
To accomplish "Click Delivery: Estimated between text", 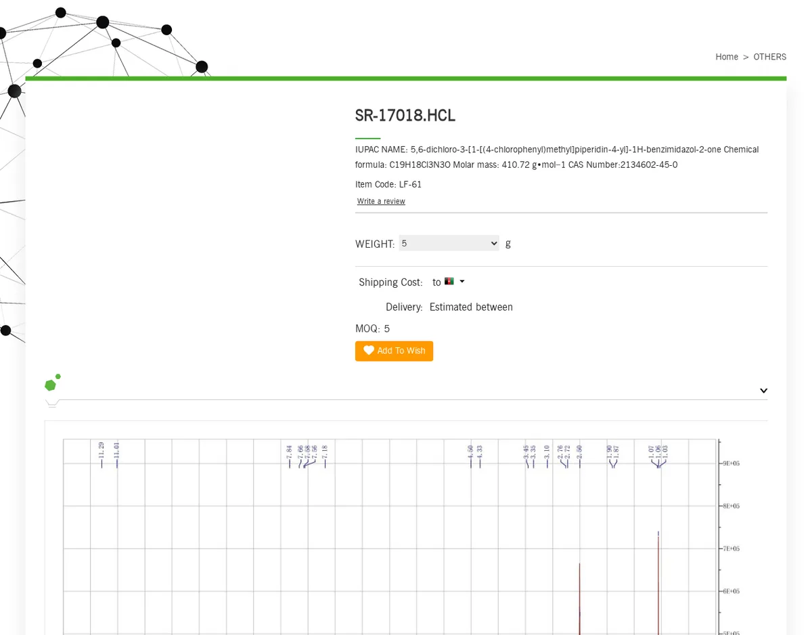I will [x=449, y=307].
